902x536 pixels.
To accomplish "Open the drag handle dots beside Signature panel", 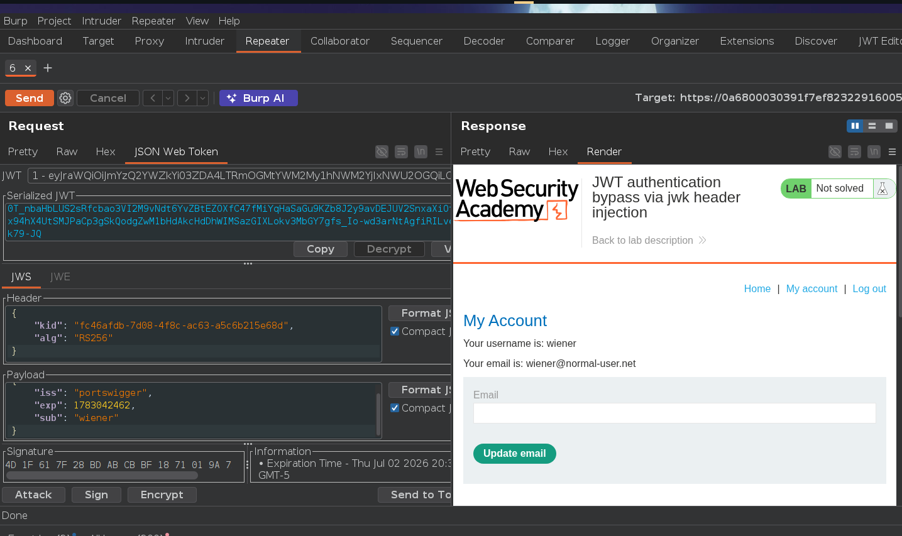I will [x=247, y=465].
